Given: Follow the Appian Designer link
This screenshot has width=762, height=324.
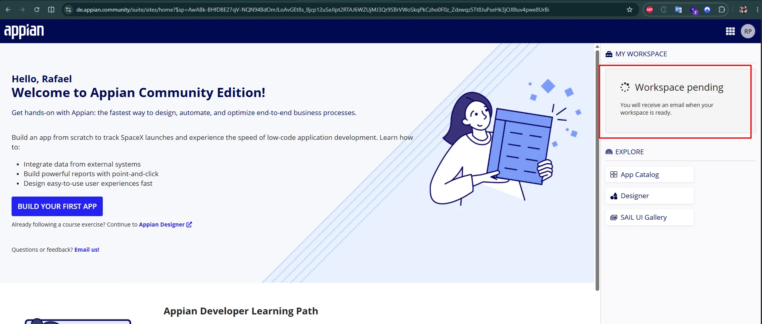Looking at the screenshot, I should (162, 225).
